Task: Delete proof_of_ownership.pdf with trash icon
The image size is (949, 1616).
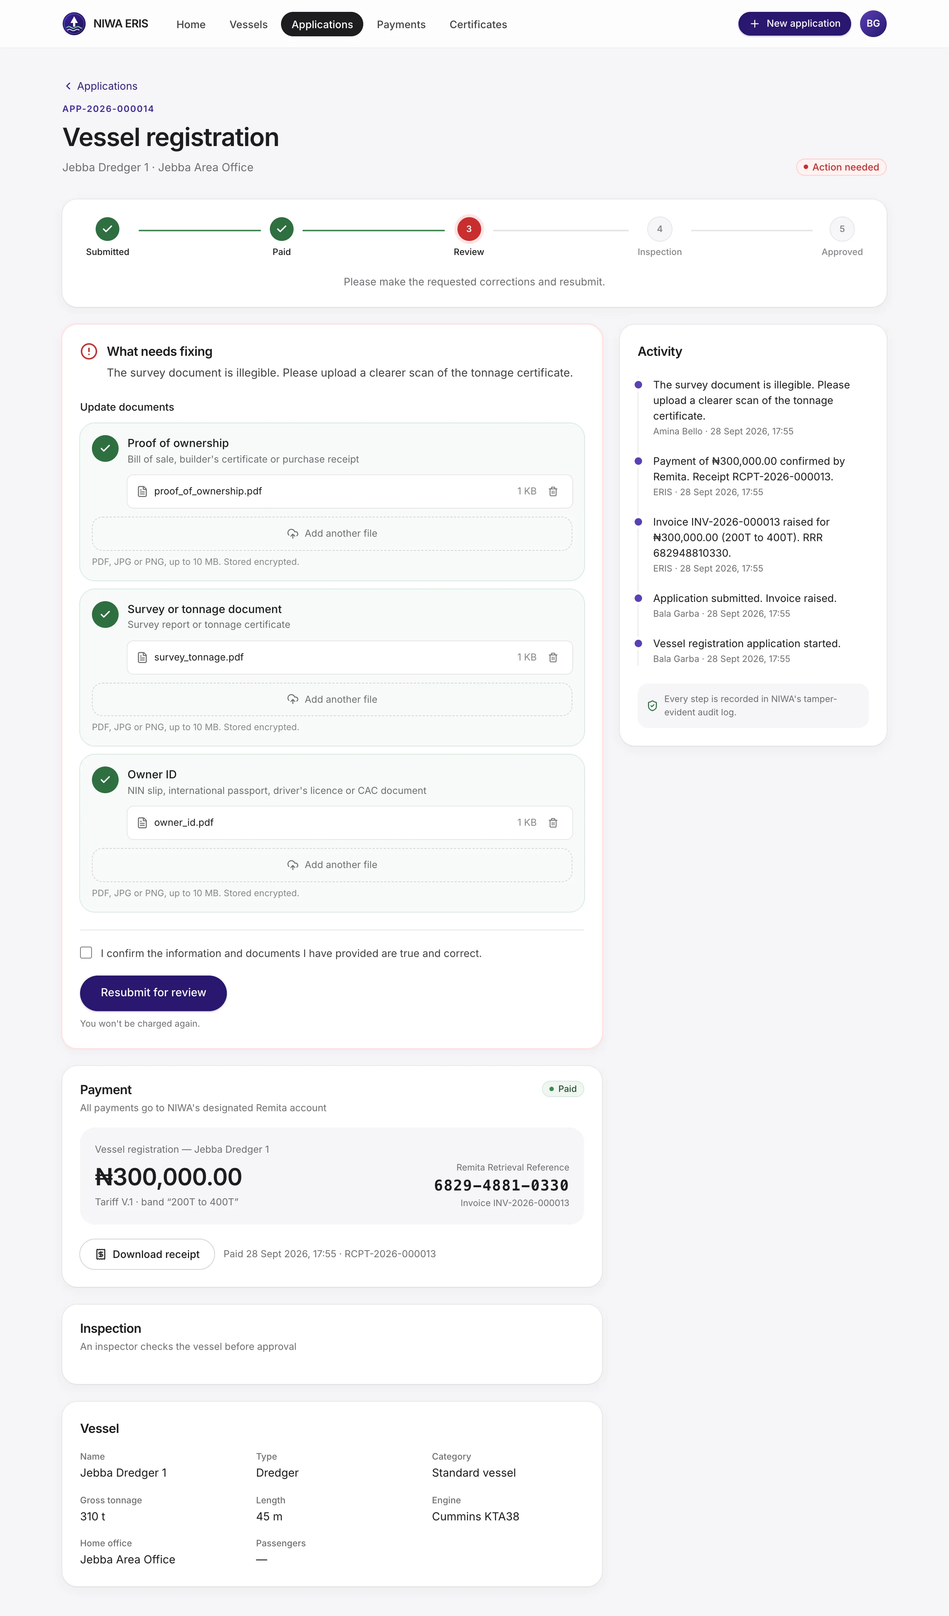Action: coord(553,491)
